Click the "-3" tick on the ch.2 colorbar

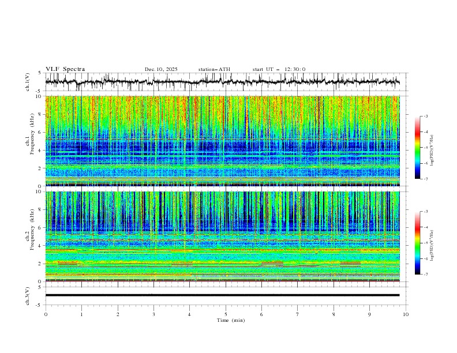coord(426,212)
